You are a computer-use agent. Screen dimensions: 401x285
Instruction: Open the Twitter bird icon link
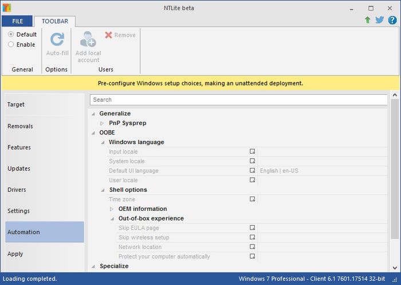[x=379, y=20]
